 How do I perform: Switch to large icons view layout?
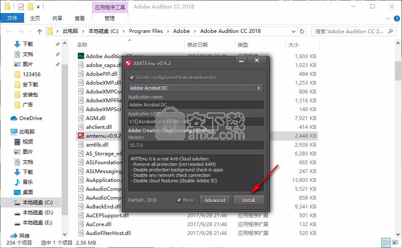click(396, 243)
